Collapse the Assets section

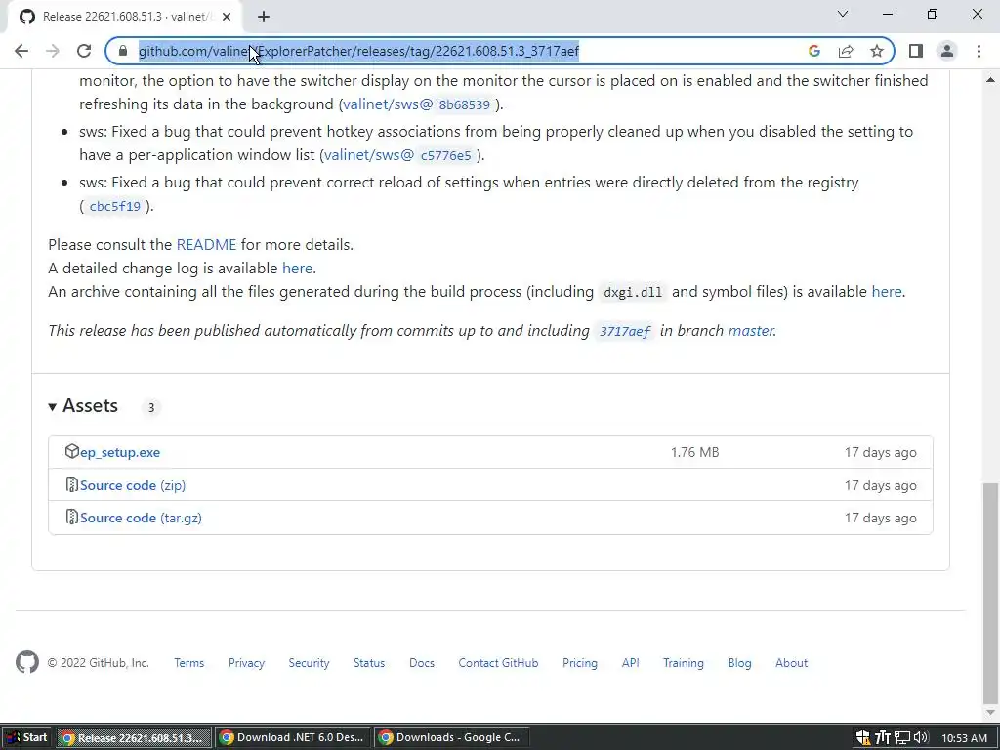pyautogui.click(x=84, y=406)
